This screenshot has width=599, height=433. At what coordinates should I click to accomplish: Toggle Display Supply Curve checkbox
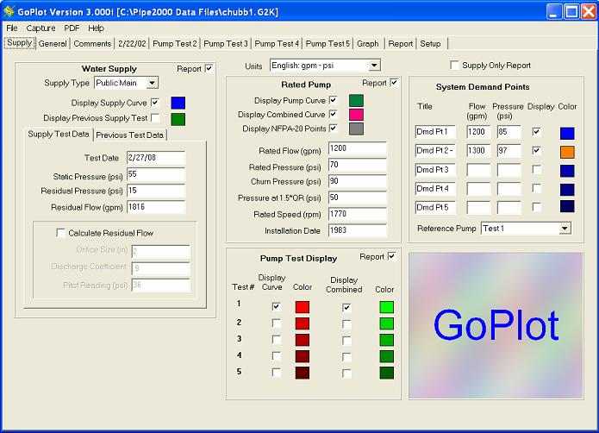pyautogui.click(x=155, y=103)
